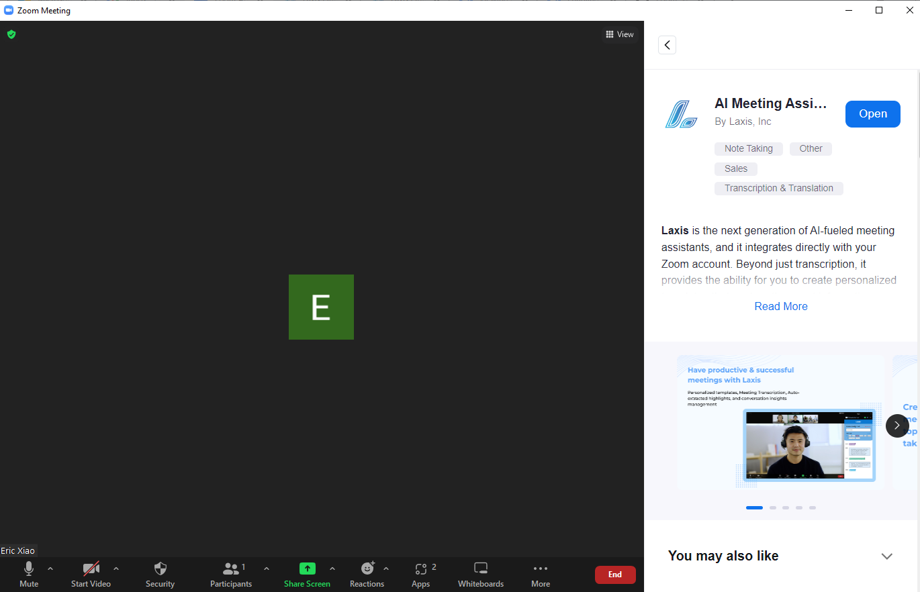
Task: Open More options ellipsis
Action: click(541, 575)
